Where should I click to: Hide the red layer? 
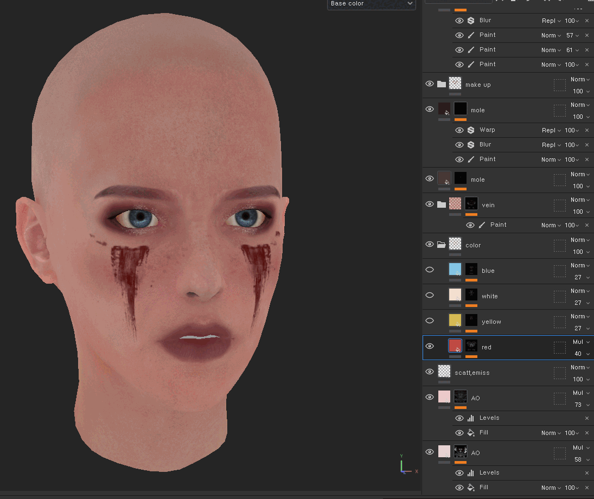pyautogui.click(x=430, y=346)
